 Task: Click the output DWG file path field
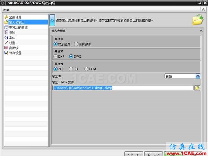(x=123, y=88)
